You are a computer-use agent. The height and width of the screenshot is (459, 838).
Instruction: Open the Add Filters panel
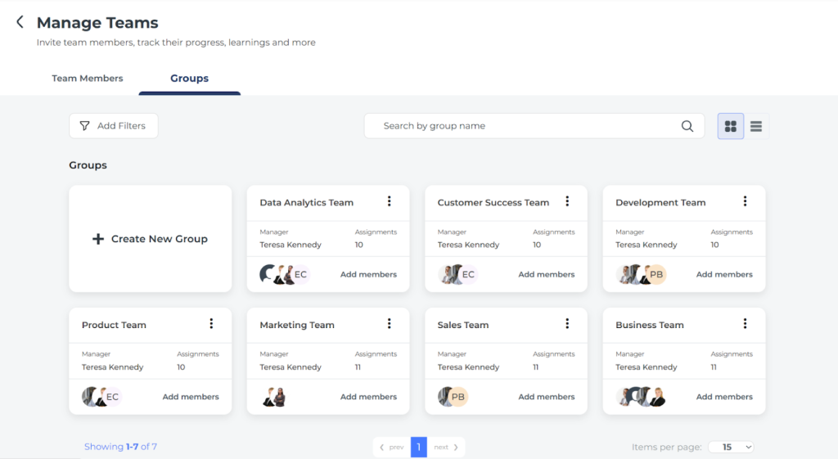click(x=113, y=126)
